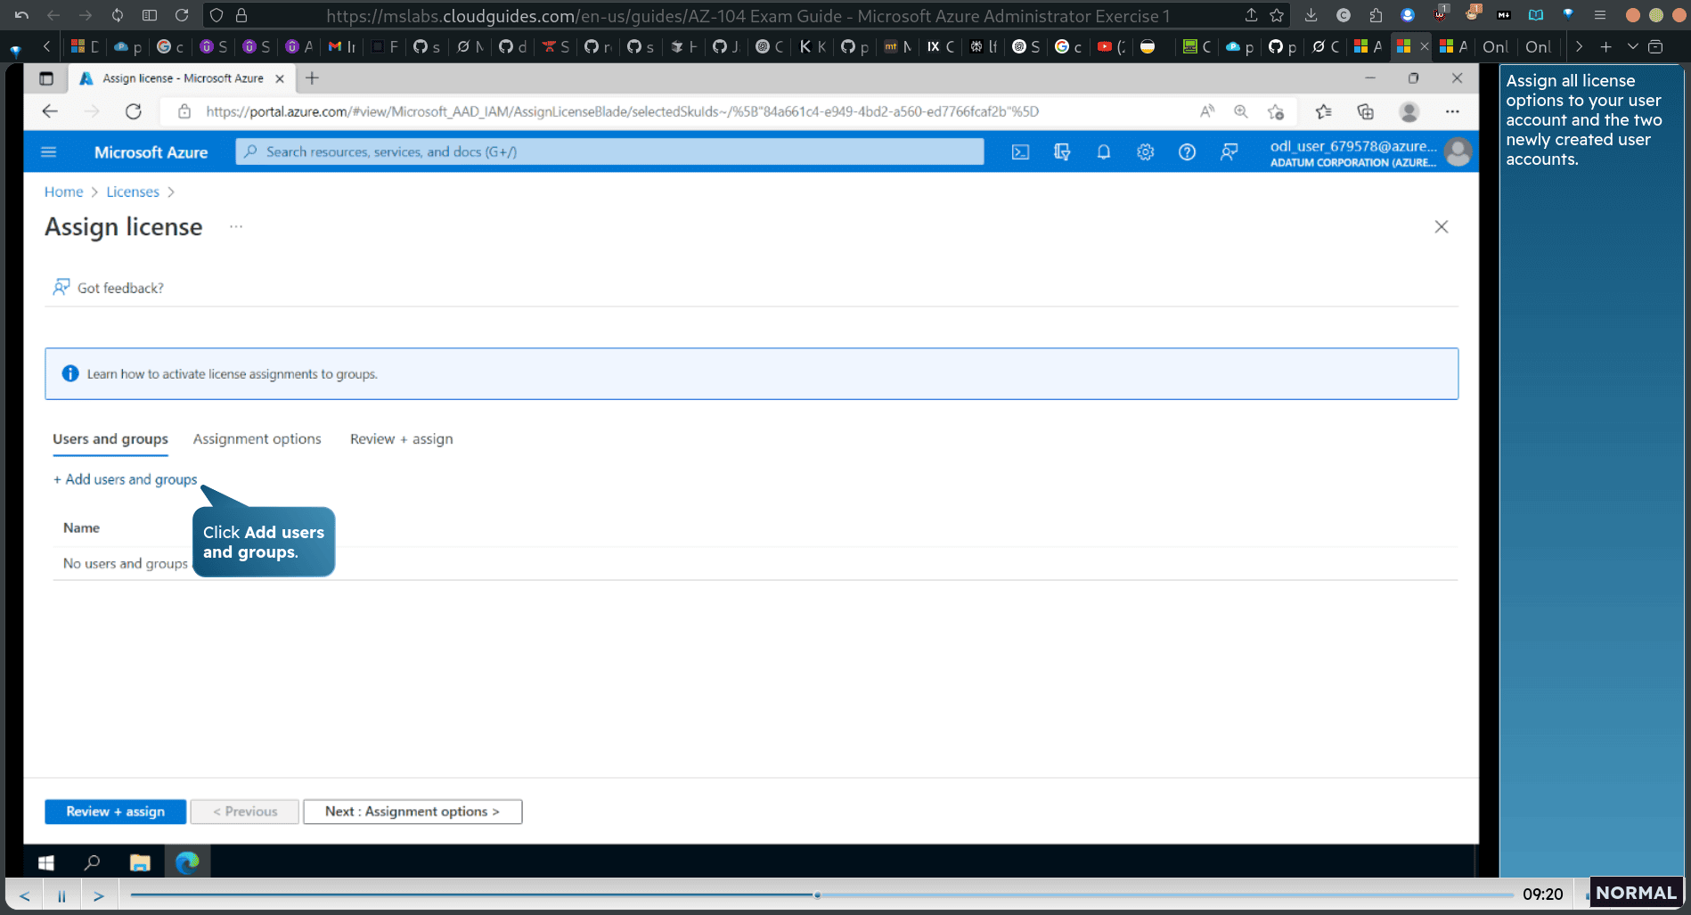Viewport: 1691px width, 915px height.
Task: Open the Windows Start menu
Action: pyautogui.click(x=46, y=862)
